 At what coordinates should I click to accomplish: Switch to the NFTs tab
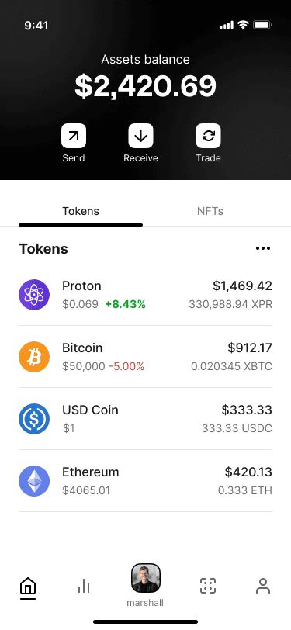210,211
